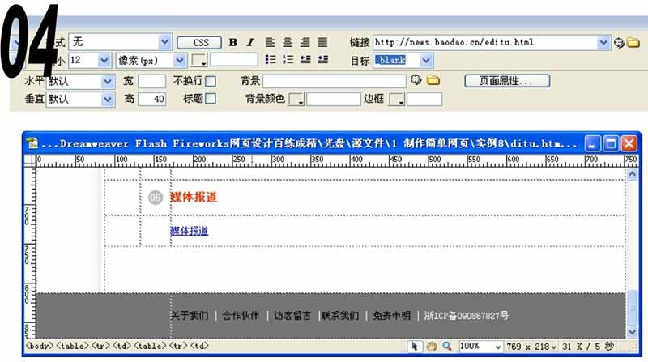The width and height of the screenshot is (648, 362).
Task: Apply ordered numbered list
Action: (288, 59)
